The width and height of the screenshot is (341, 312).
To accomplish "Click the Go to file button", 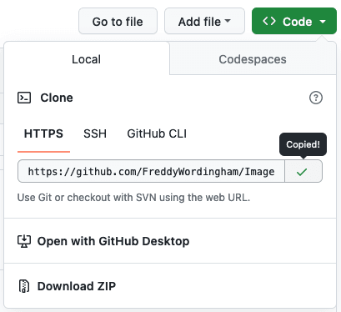I will click(118, 21).
